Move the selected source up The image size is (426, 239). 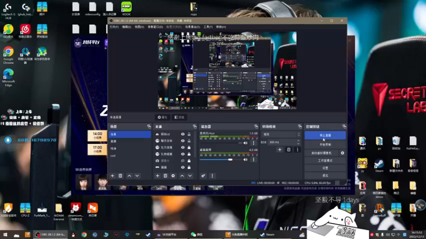pos(182,176)
